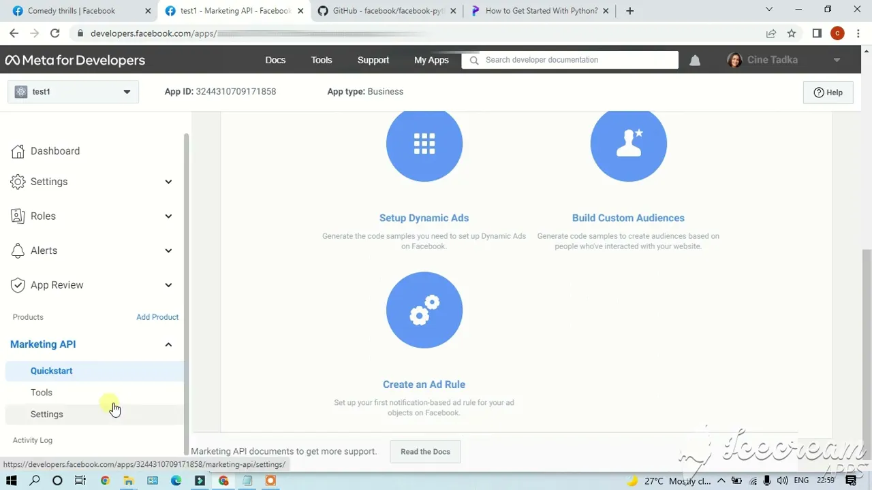Expand the Roles section chevron
Screen dimensions: 872x490
pyautogui.click(x=168, y=216)
